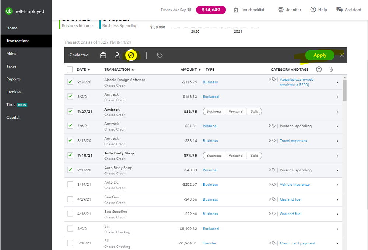368x250 pixels.
Task: Expand the Bee Gas row arrow
Action: click(337, 200)
